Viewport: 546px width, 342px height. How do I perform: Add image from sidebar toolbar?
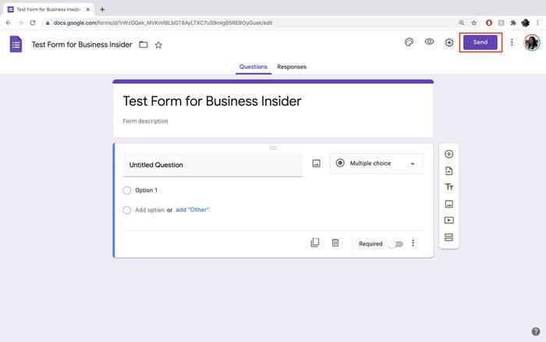448,204
